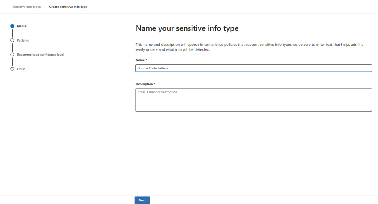Select the Create sensitive info type breadcrumb
This screenshot has width=378, height=204.
click(x=68, y=7)
